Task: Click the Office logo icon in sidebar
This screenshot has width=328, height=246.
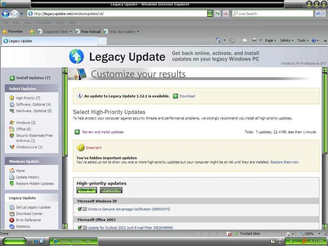Action: coord(12,129)
